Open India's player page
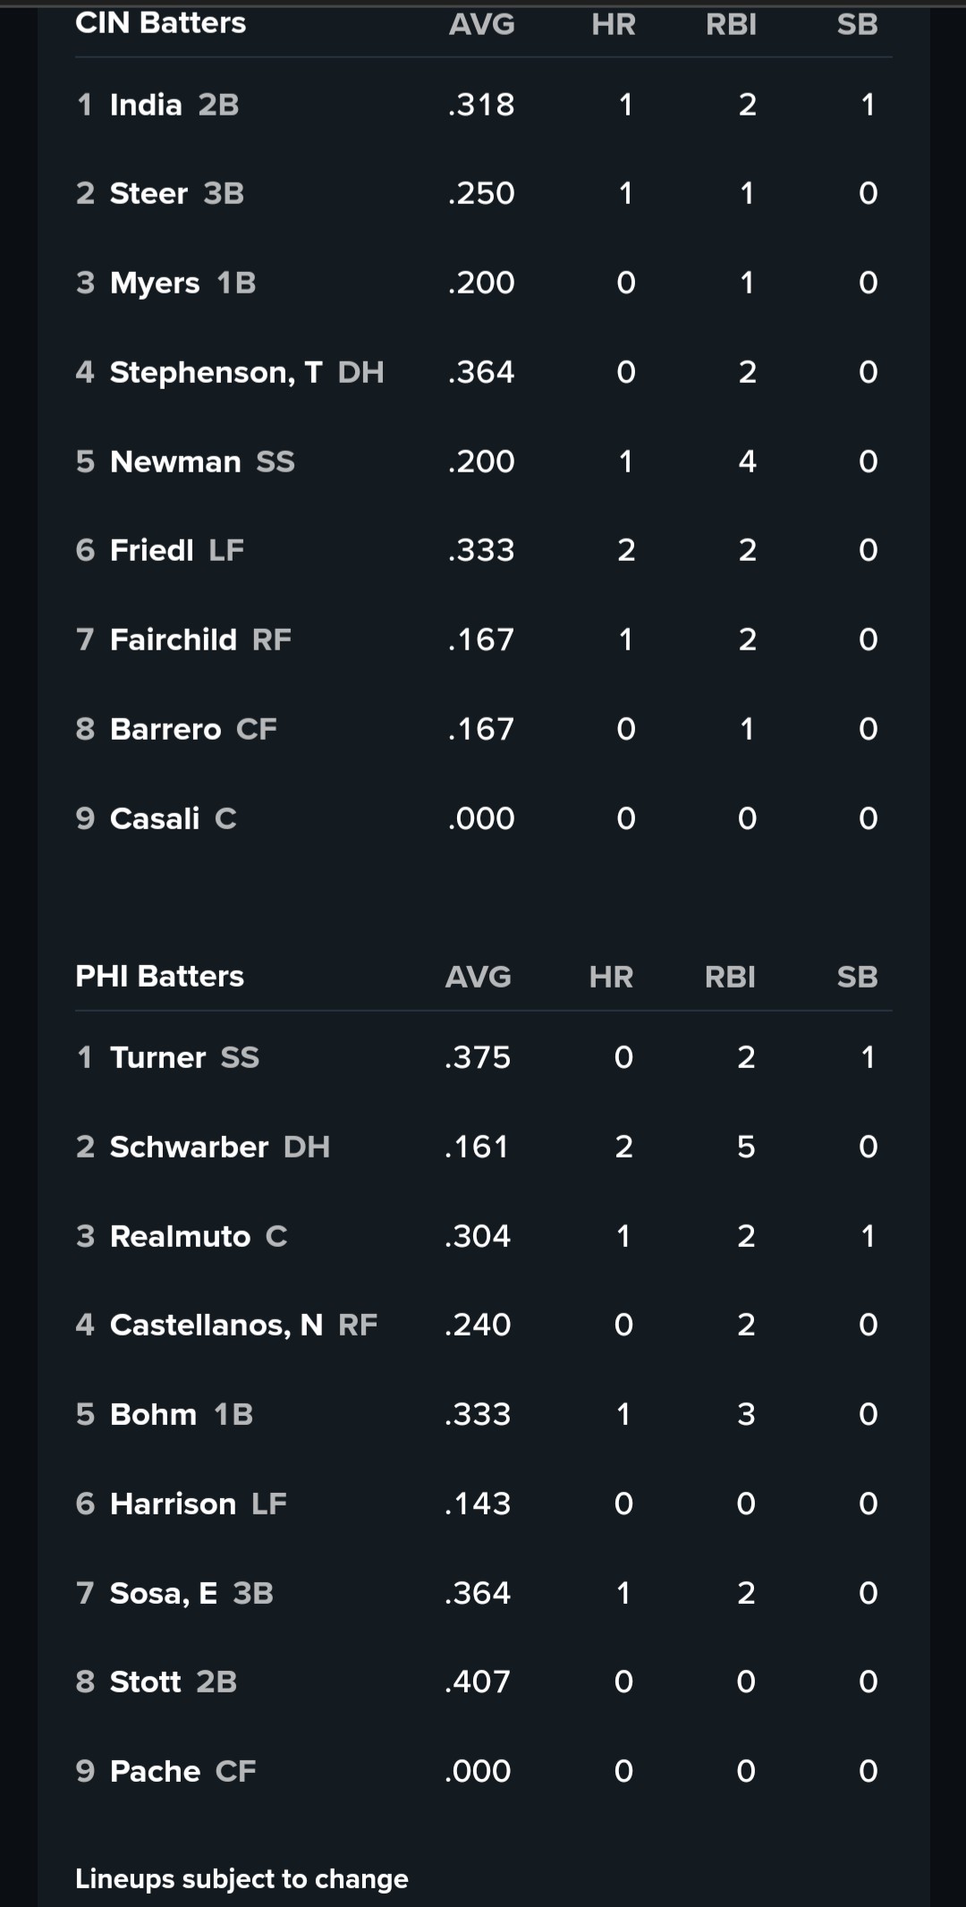 146,106
